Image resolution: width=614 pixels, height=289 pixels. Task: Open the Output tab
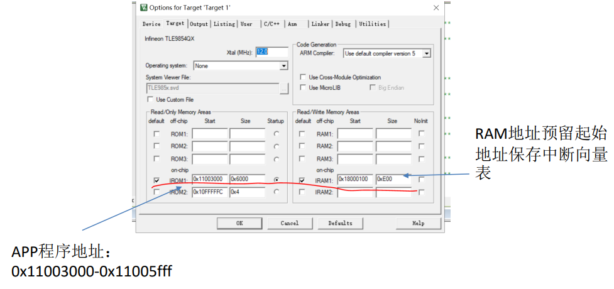[199, 24]
